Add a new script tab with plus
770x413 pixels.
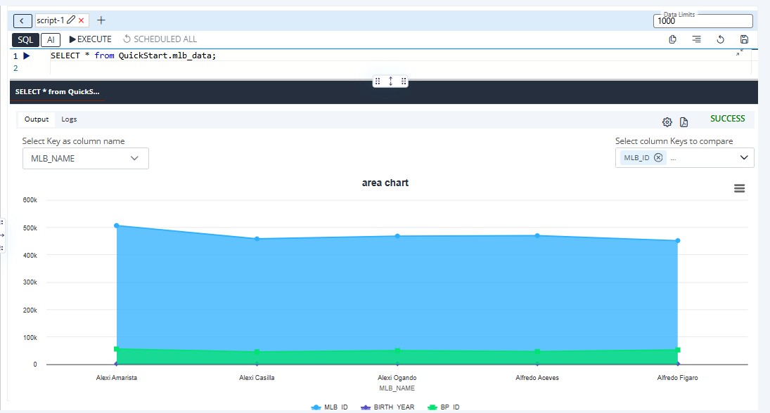click(101, 20)
